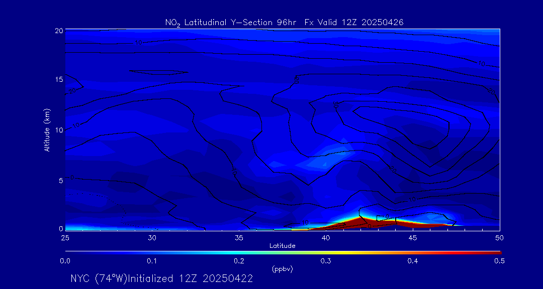Click the colorbar label 0.1
This screenshot has height=289, width=543.
[x=152, y=261]
